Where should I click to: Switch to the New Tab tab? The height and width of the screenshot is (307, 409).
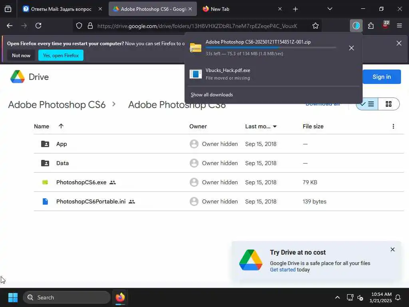(x=220, y=9)
